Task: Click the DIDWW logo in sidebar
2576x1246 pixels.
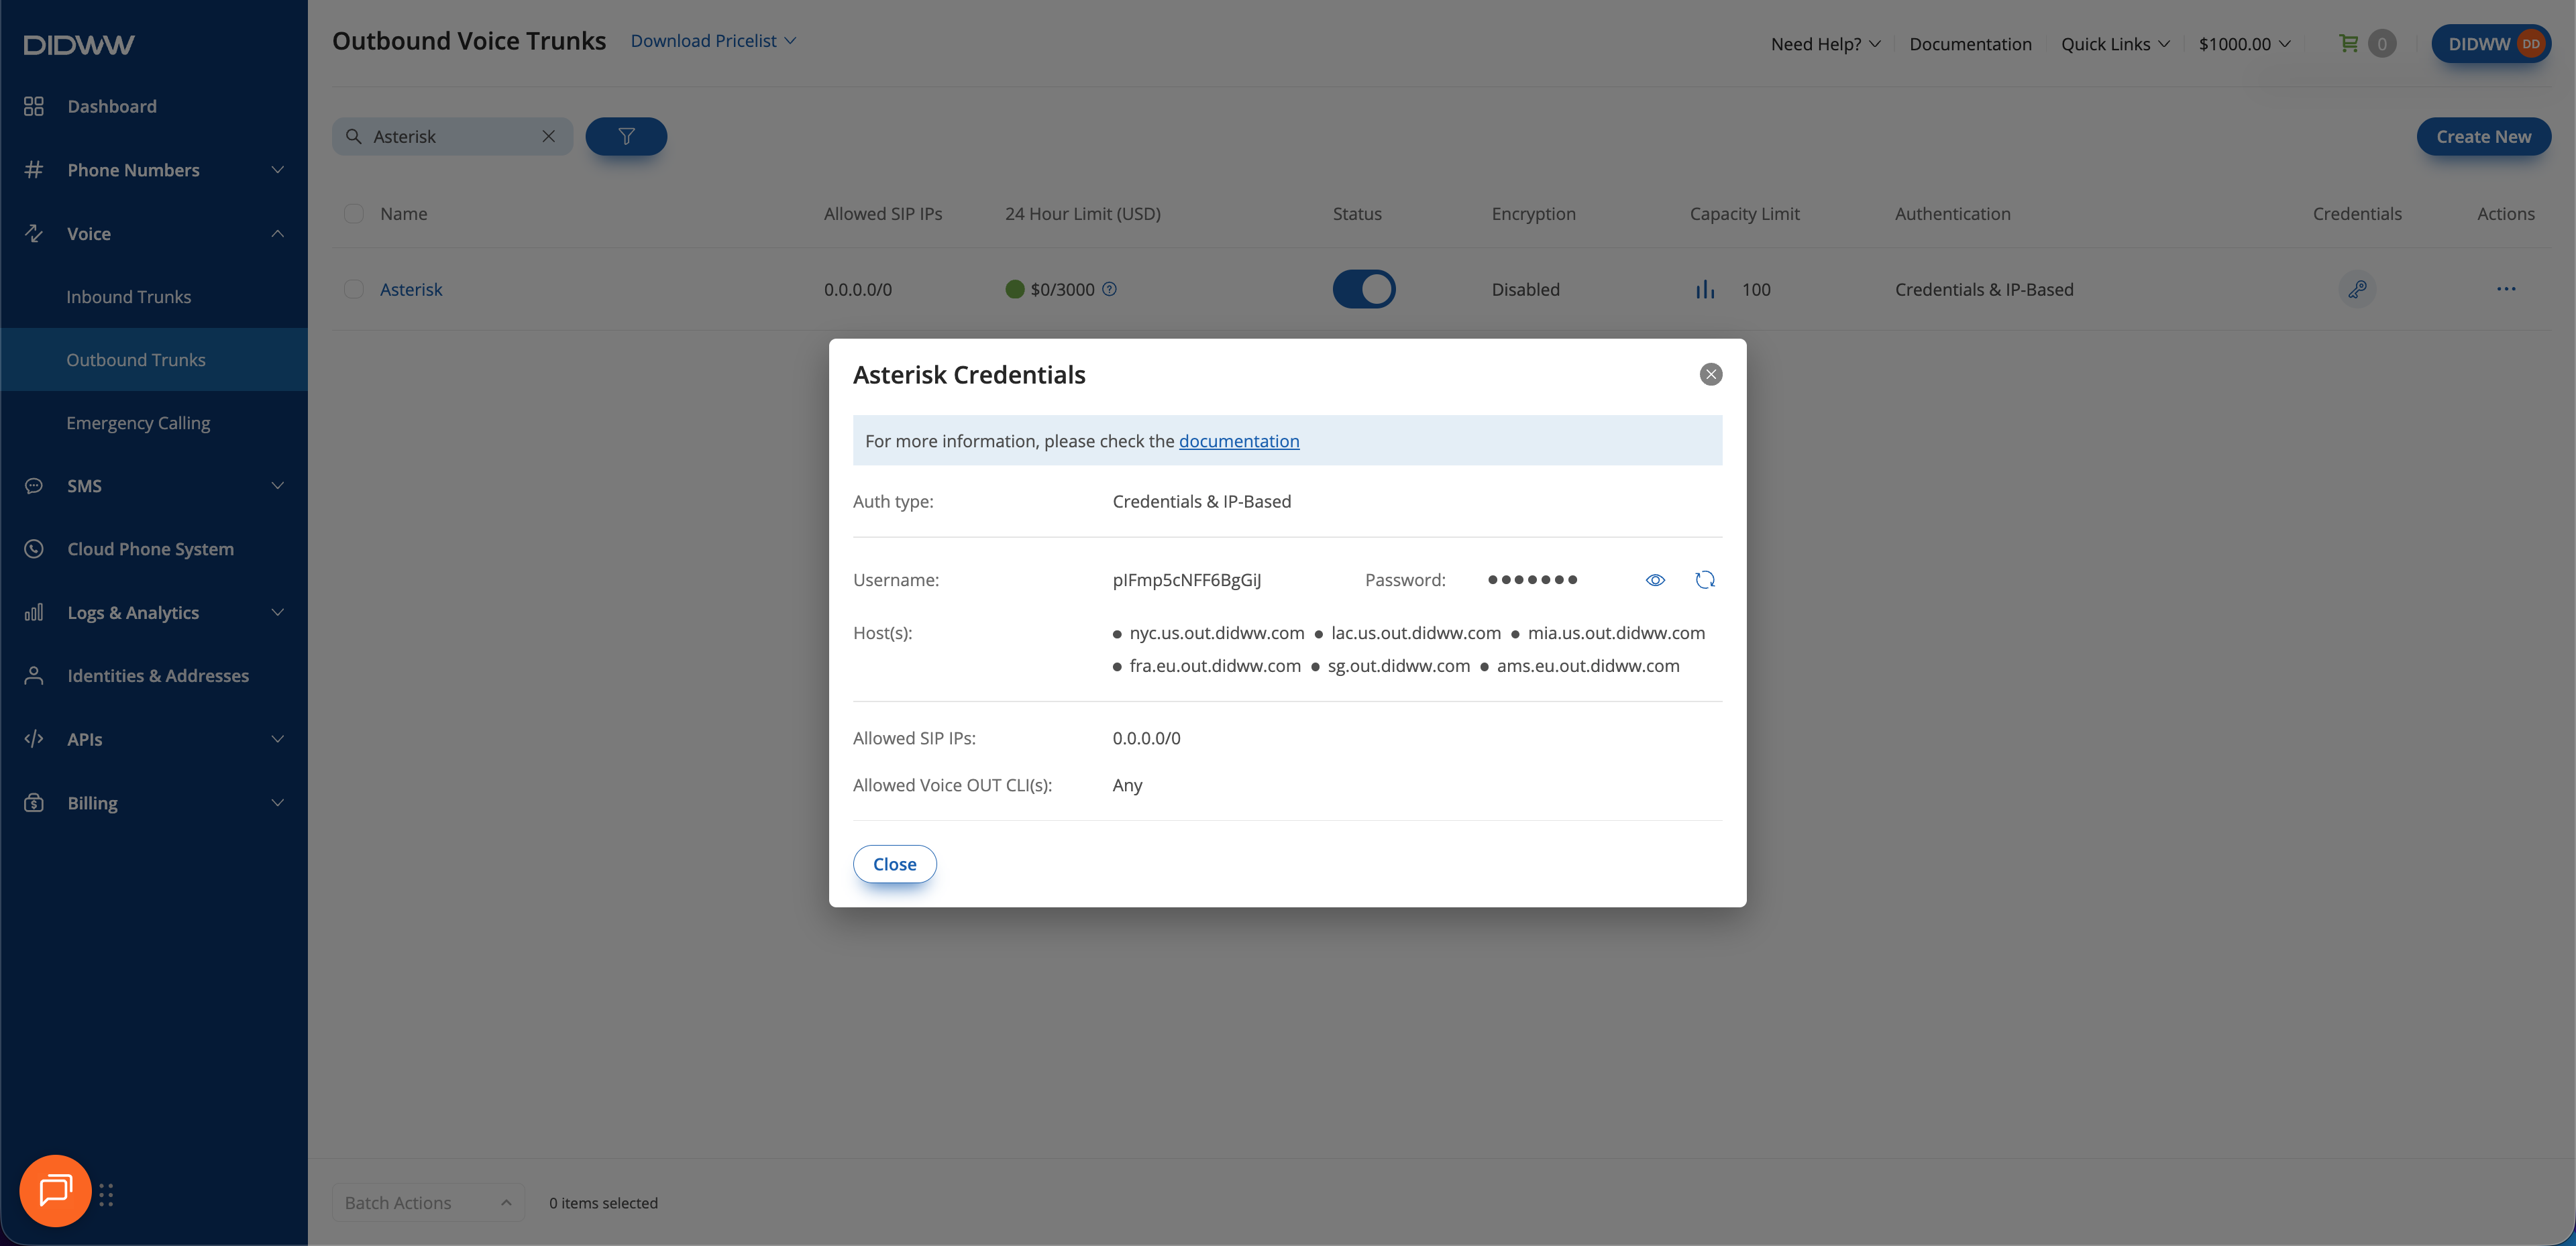Action: [x=79, y=45]
